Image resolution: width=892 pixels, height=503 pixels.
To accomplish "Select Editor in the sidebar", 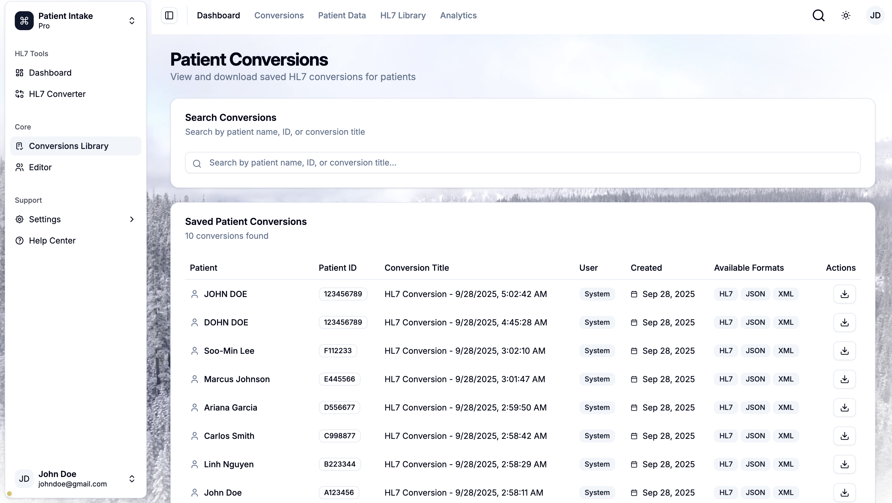I will [40, 168].
